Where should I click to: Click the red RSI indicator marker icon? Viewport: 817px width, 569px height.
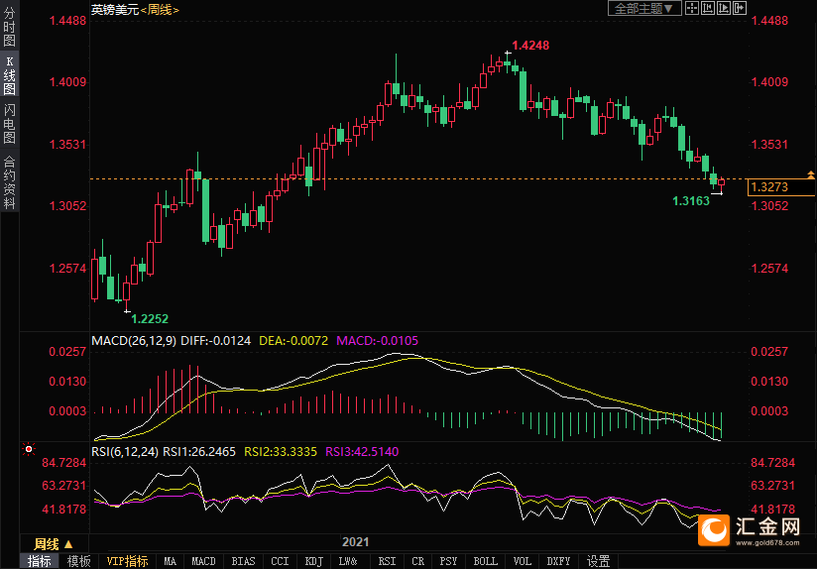tap(29, 449)
